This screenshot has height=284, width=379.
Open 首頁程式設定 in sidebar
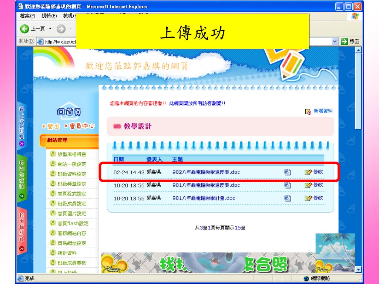[72, 194]
